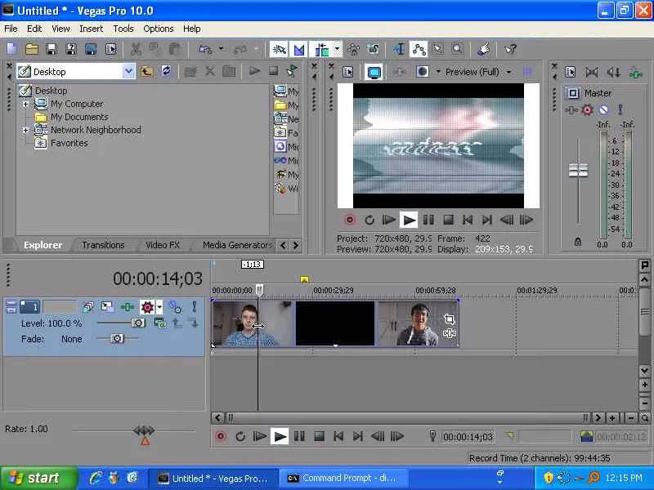Click the transport Record button below timeline
Image resolution: width=654 pixels, height=490 pixels.
[x=221, y=436]
